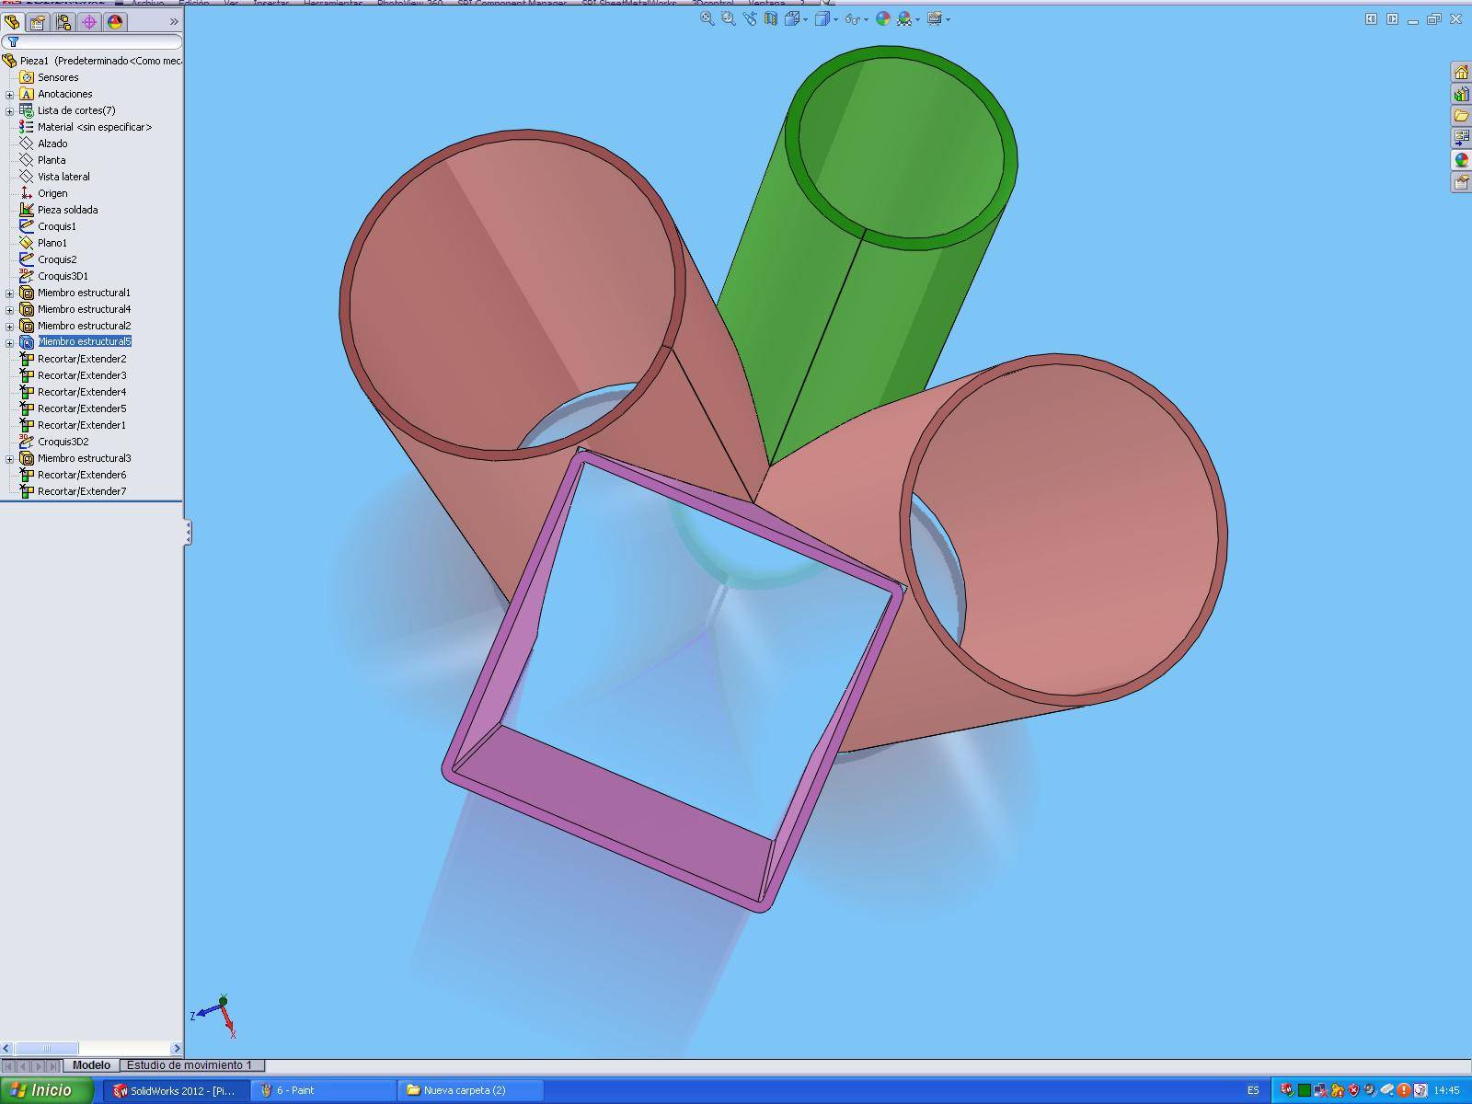The image size is (1472, 1104).
Task: Select the Zoom to Area tool
Action: [728, 18]
